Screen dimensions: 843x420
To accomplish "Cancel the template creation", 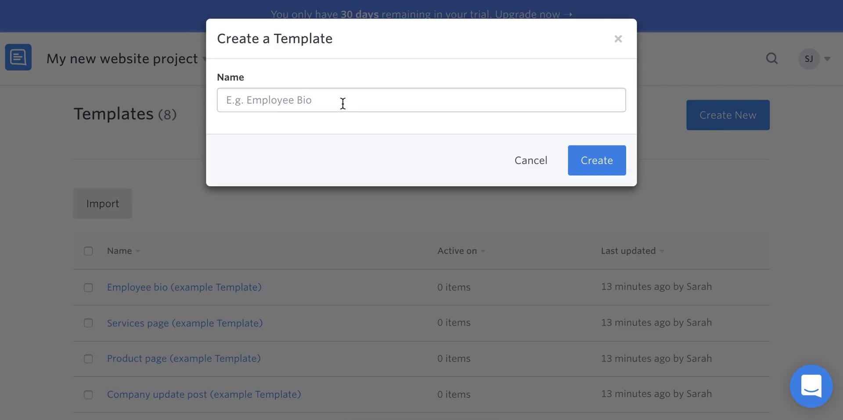I will (531, 160).
